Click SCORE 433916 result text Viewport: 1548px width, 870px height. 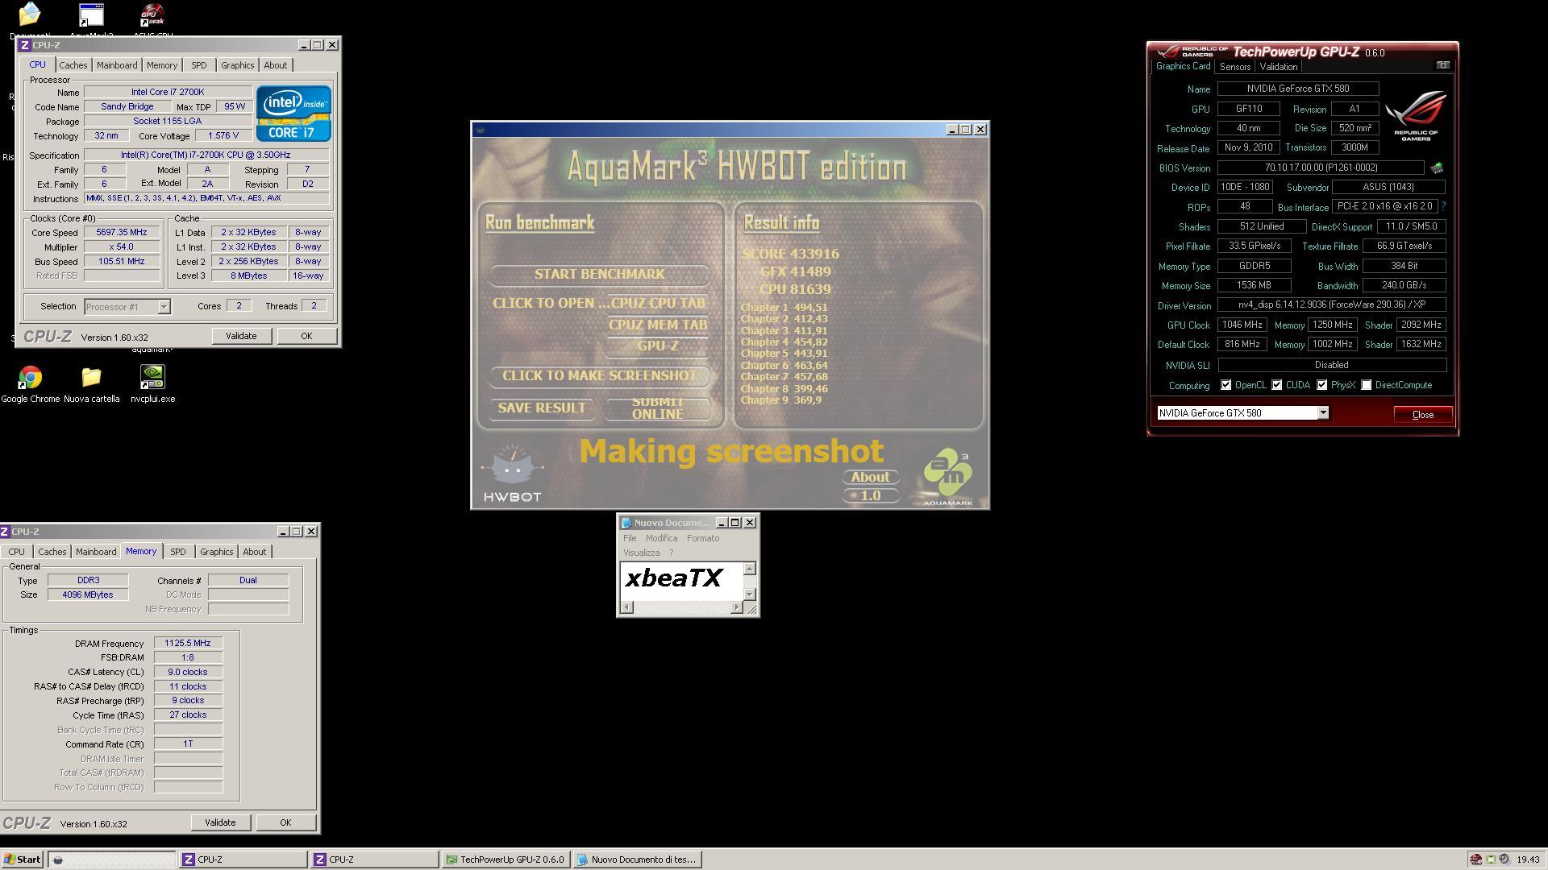[790, 254]
